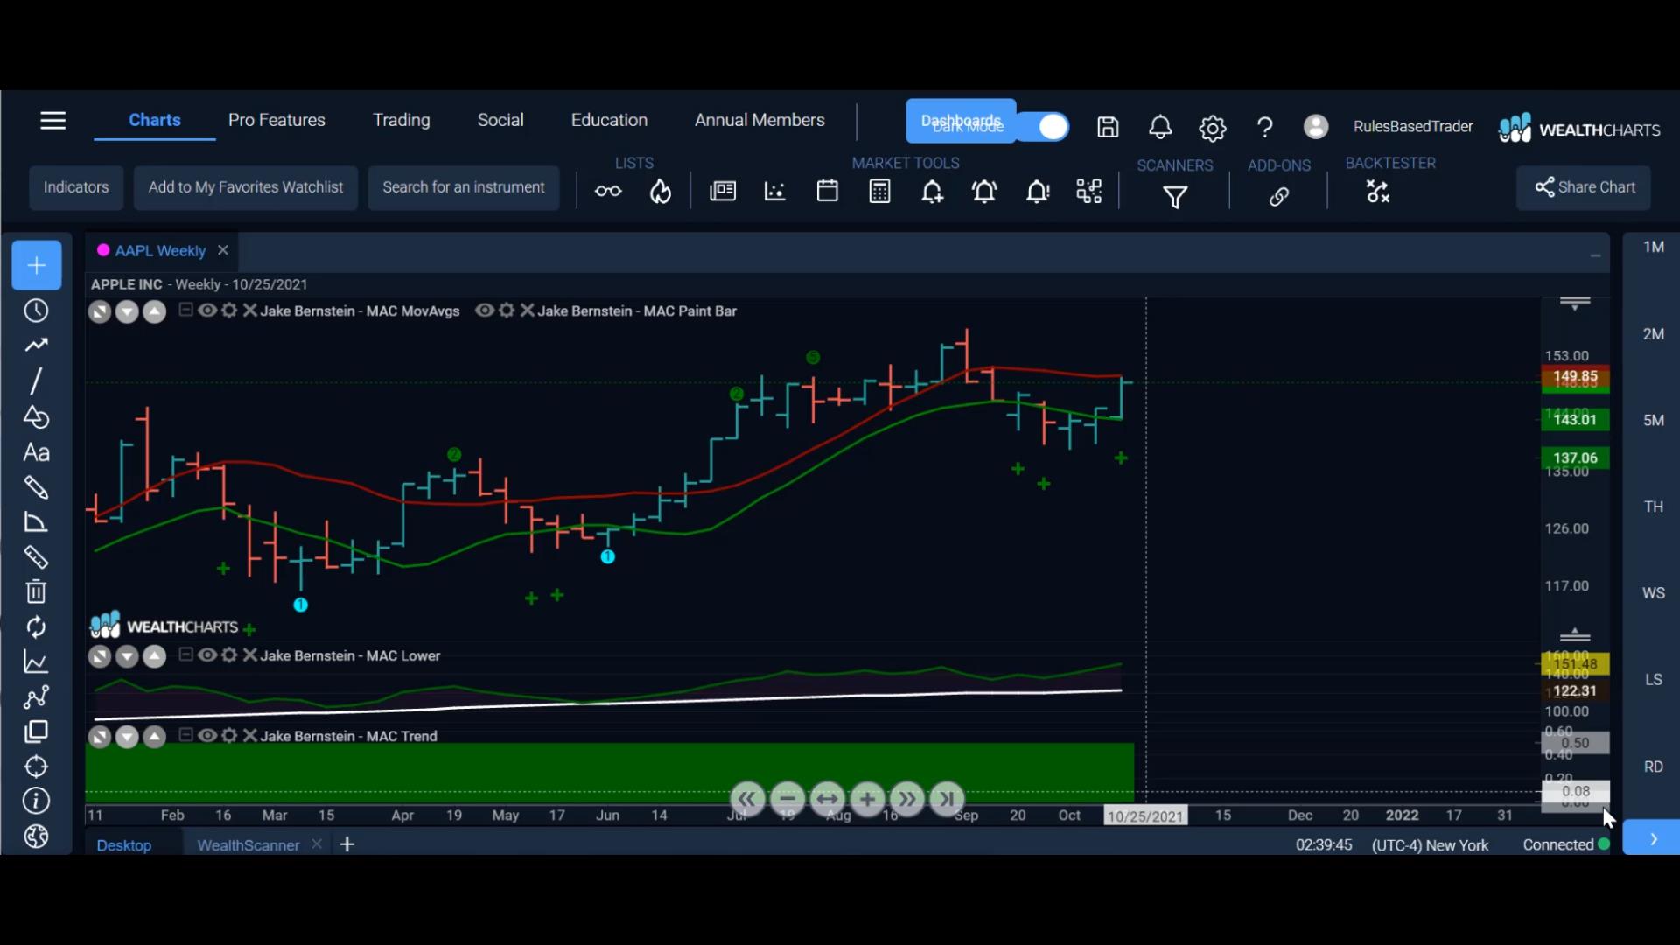Click the globe icon in left sidebar
Viewport: 1680px width, 945px height.
pos(36,836)
